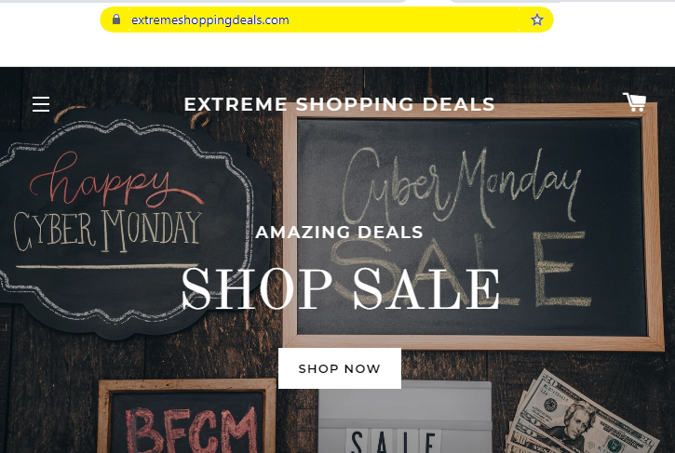Image resolution: width=675 pixels, height=453 pixels.
Task: Click the twine hanger on the scalloped sign
Action: click(x=69, y=113)
